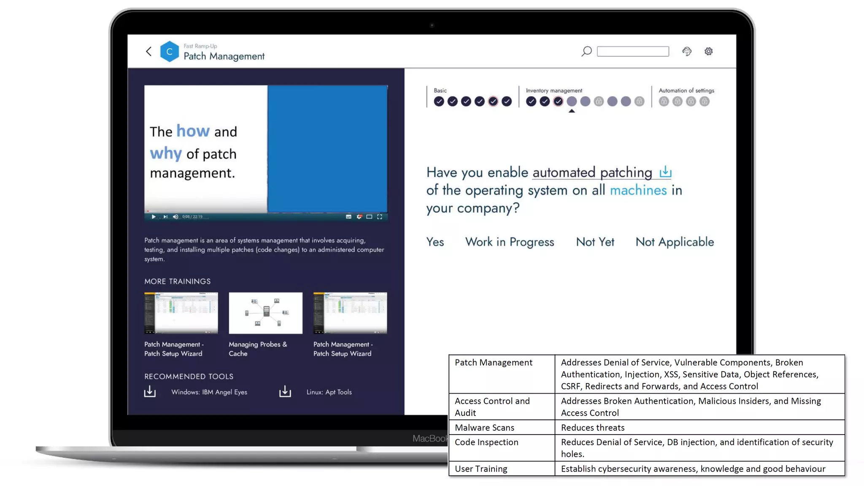This screenshot has width=864, height=486.
Task: Open Managing Probes & Cache training thumbnail
Action: (265, 313)
